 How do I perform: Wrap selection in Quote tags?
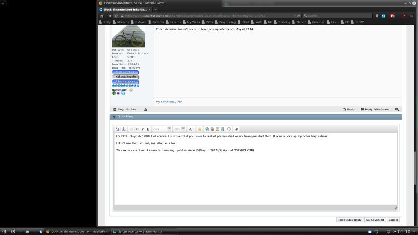click(x=229, y=129)
